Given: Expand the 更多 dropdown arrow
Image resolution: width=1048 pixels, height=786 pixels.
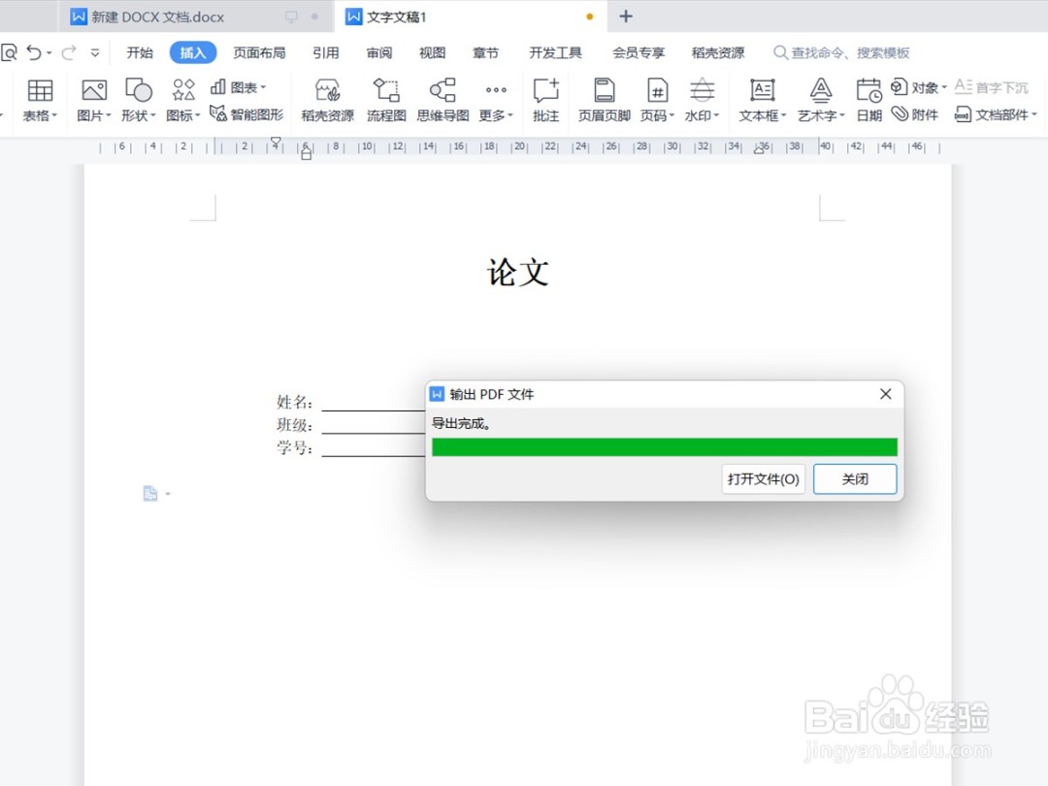Looking at the screenshot, I should pyautogui.click(x=510, y=115).
